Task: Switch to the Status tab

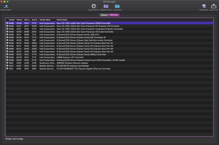Action: tap(104, 15)
